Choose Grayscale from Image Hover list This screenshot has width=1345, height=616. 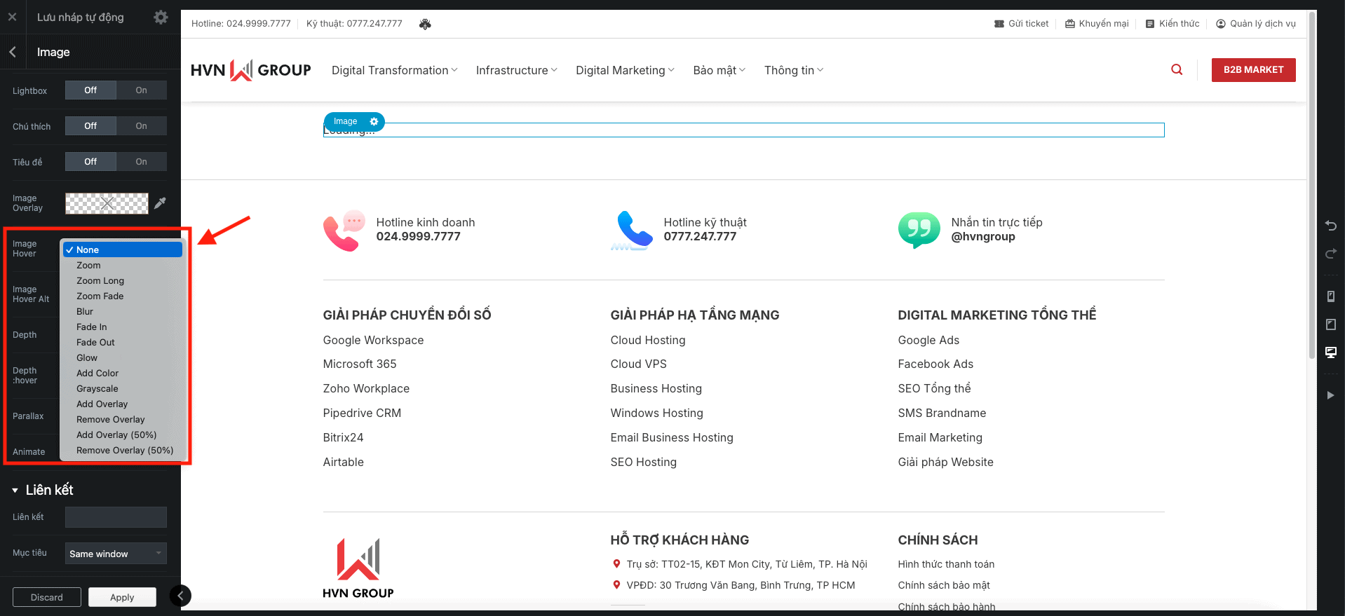(x=97, y=389)
